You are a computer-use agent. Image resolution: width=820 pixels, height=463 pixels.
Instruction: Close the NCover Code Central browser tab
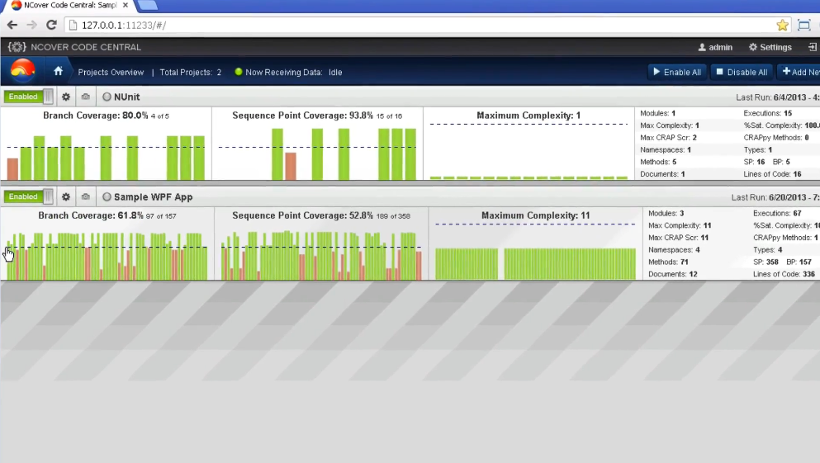tap(126, 5)
